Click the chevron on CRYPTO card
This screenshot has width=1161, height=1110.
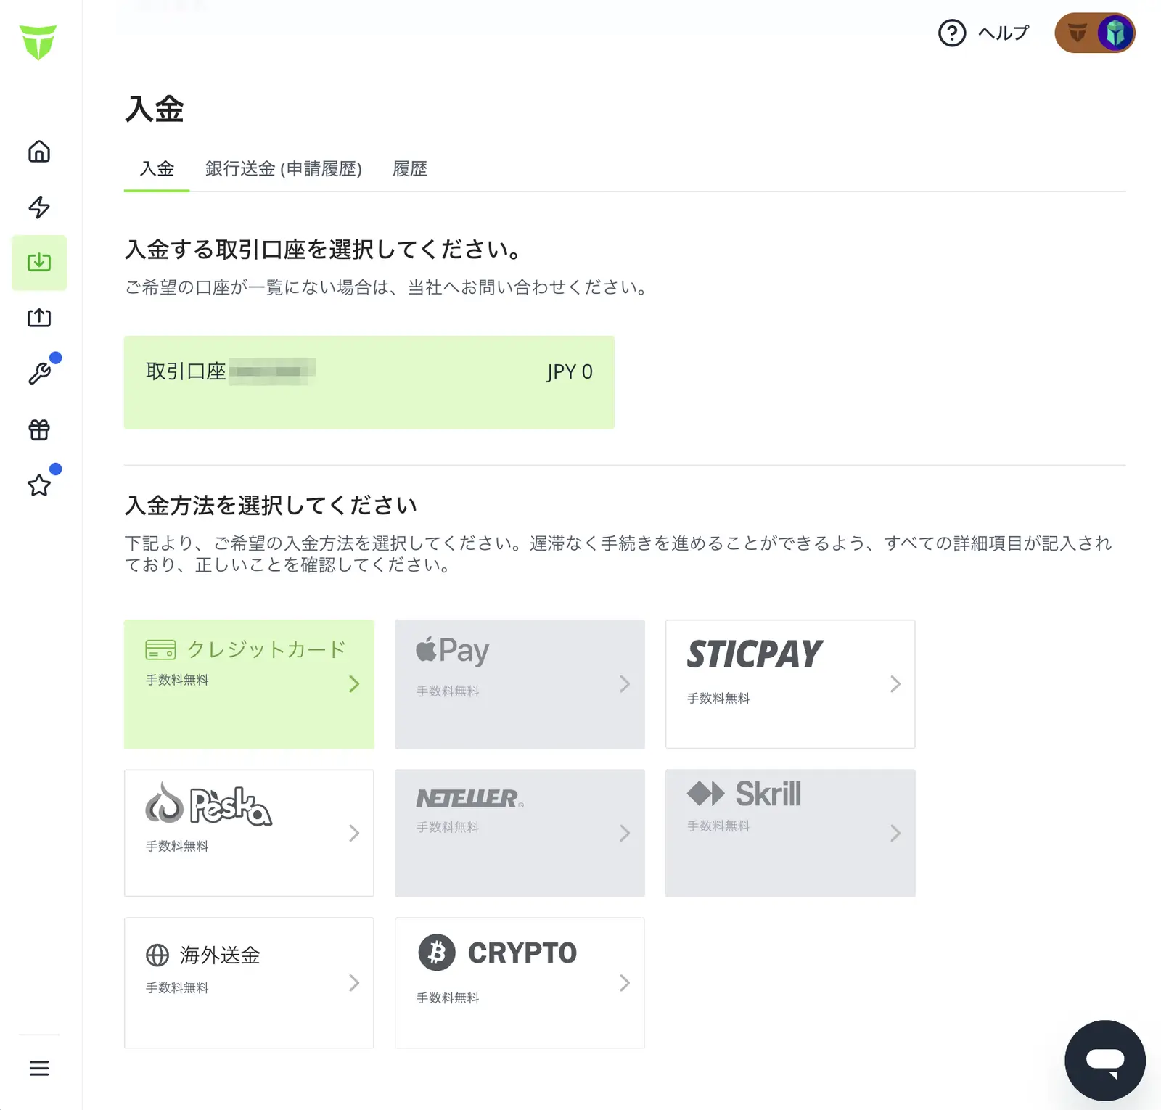click(x=625, y=983)
